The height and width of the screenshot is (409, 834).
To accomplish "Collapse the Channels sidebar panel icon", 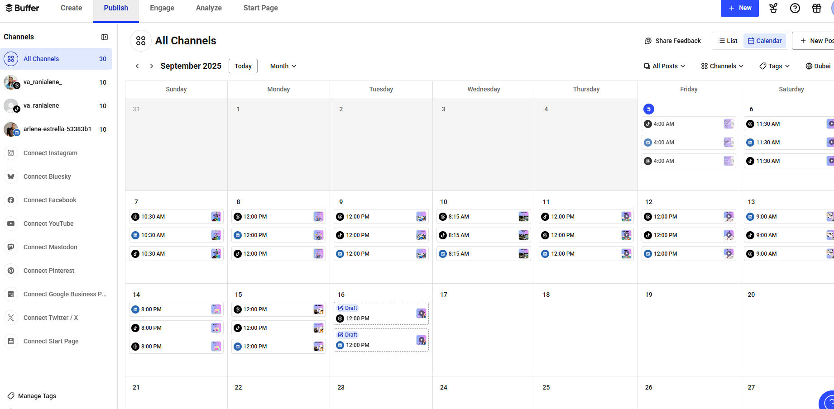I will click(105, 37).
